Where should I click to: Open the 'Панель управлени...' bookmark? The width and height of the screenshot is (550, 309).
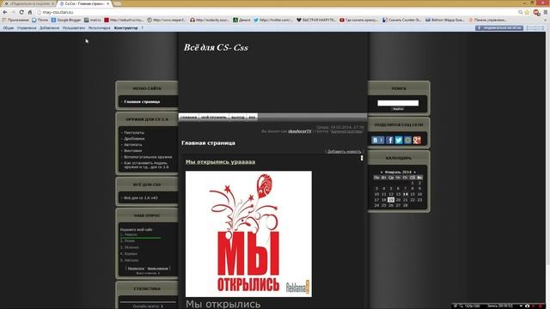tap(487, 20)
